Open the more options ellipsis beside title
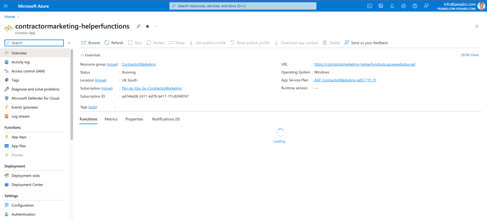Image resolution: width=487 pixels, height=220 pixels. click(156, 26)
